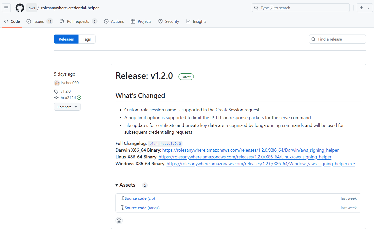Click 'last week' on the tar.gz row

[348, 208]
